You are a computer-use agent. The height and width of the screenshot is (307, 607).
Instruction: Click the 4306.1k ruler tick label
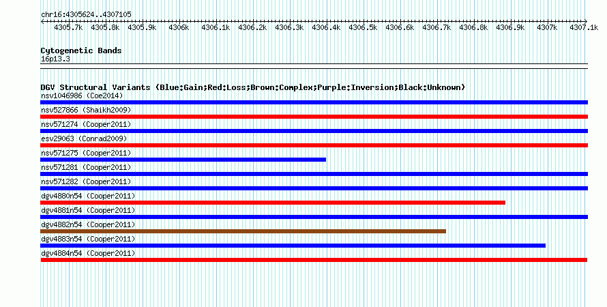[x=216, y=27]
